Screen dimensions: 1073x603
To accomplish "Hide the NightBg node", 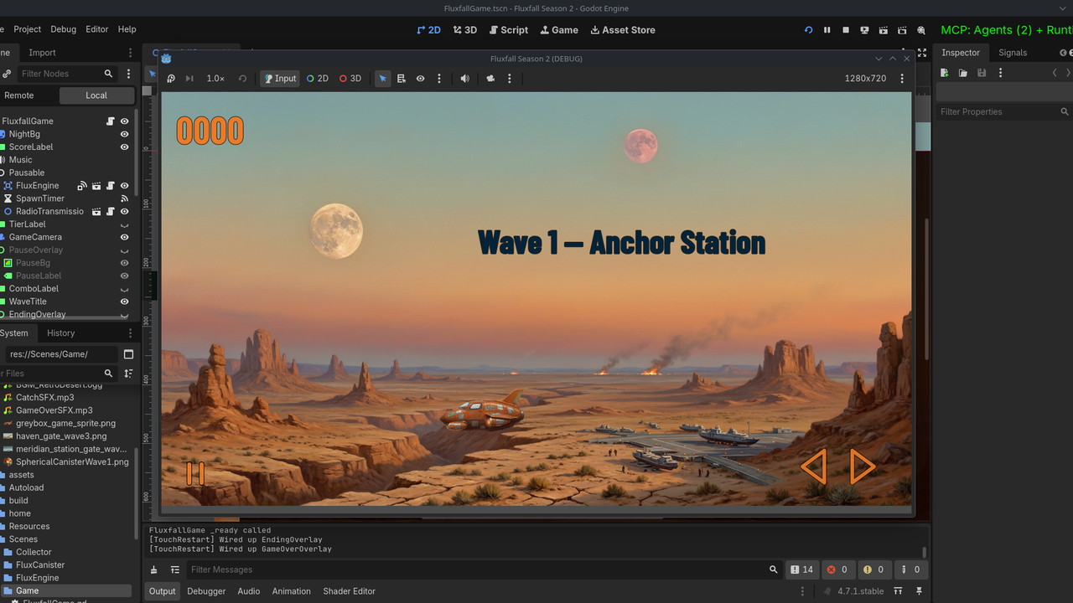I will click(124, 134).
